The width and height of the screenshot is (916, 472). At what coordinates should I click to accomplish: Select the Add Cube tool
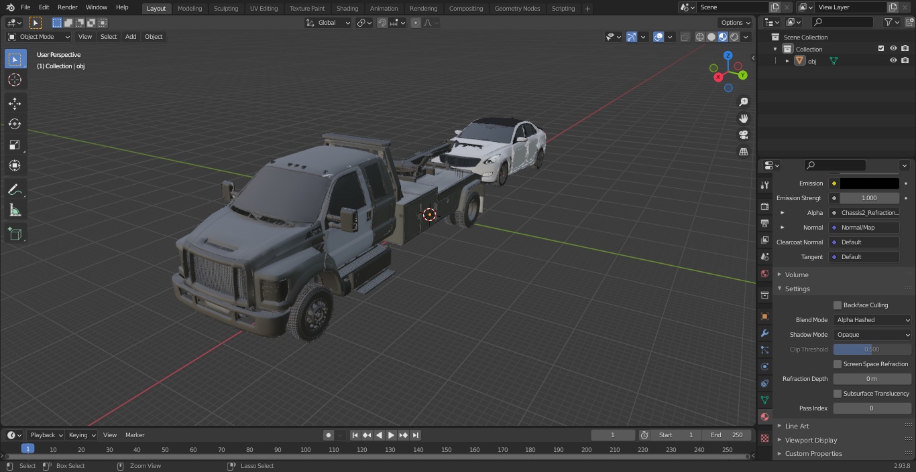click(x=15, y=234)
